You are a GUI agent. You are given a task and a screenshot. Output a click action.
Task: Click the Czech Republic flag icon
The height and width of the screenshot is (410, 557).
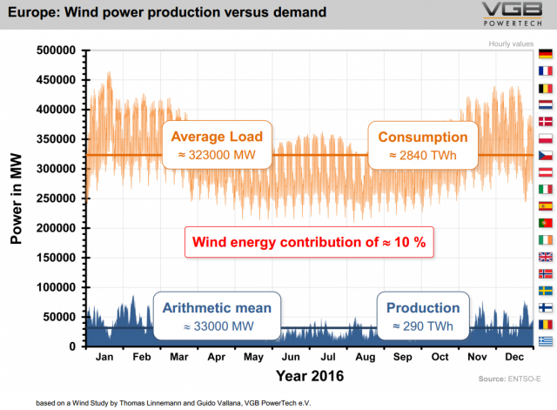click(546, 156)
